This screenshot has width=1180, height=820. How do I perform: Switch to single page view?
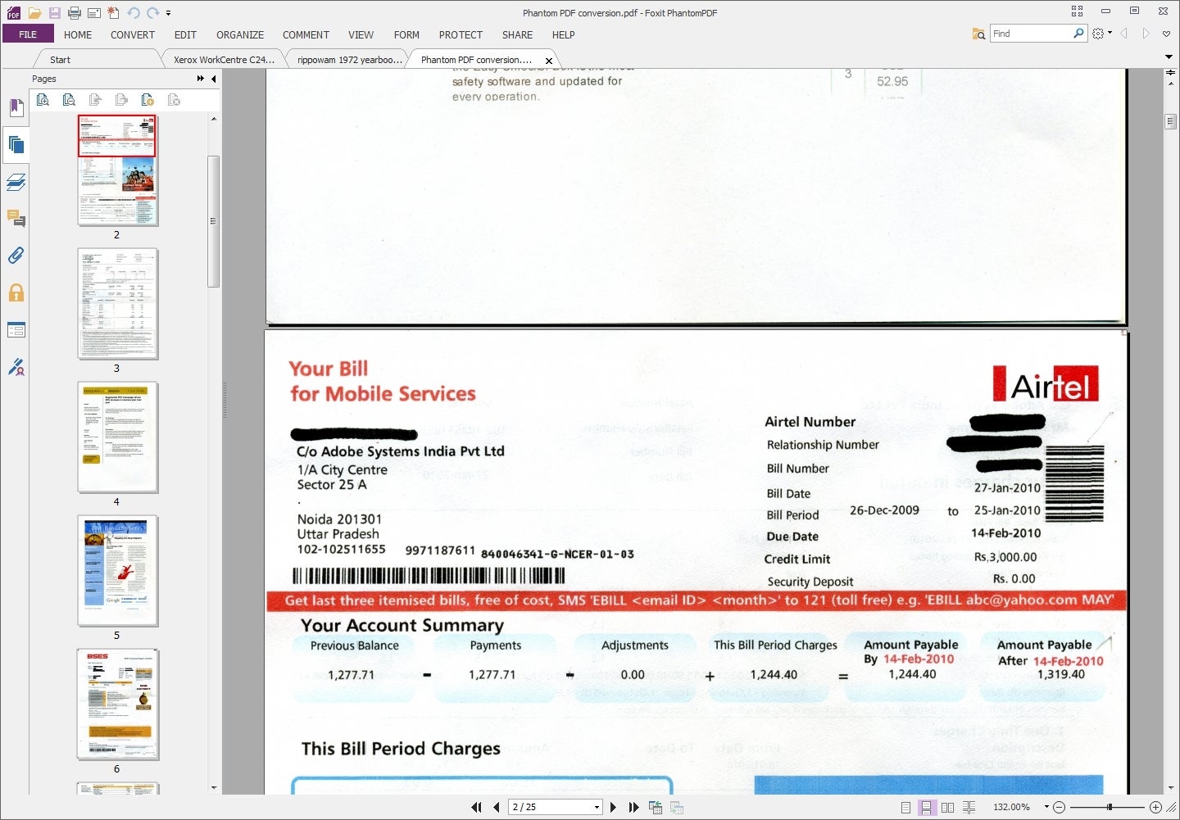pyautogui.click(x=905, y=808)
